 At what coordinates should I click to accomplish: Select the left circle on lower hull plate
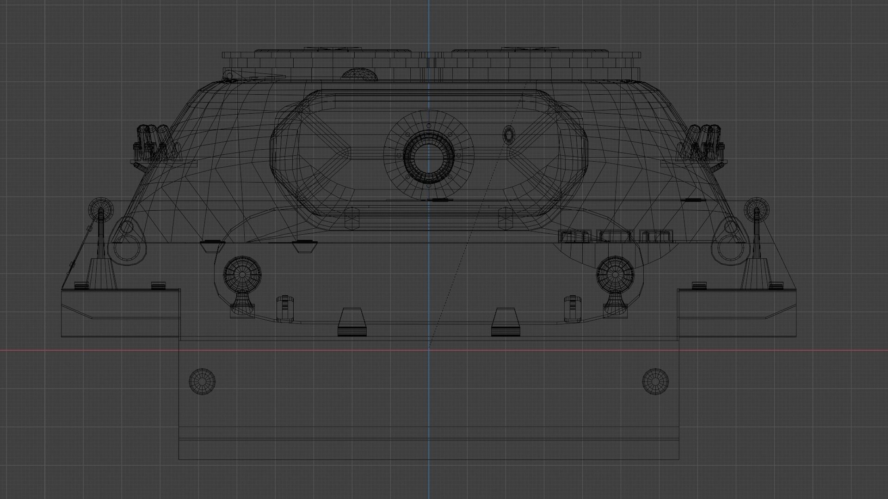[202, 381]
